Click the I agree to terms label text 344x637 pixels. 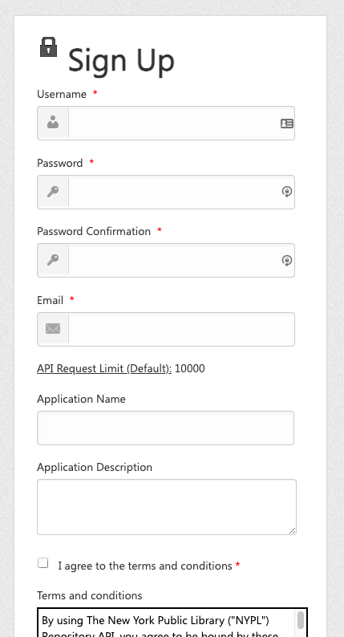click(x=145, y=566)
